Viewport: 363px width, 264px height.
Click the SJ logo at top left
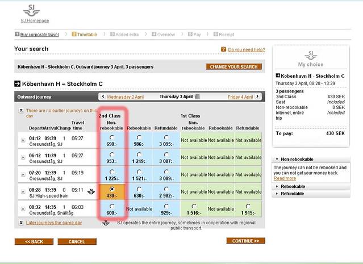(x=31, y=10)
